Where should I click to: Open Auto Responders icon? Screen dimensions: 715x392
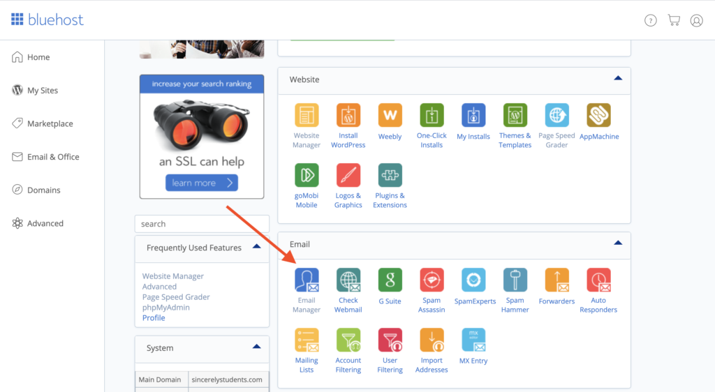[x=598, y=280]
